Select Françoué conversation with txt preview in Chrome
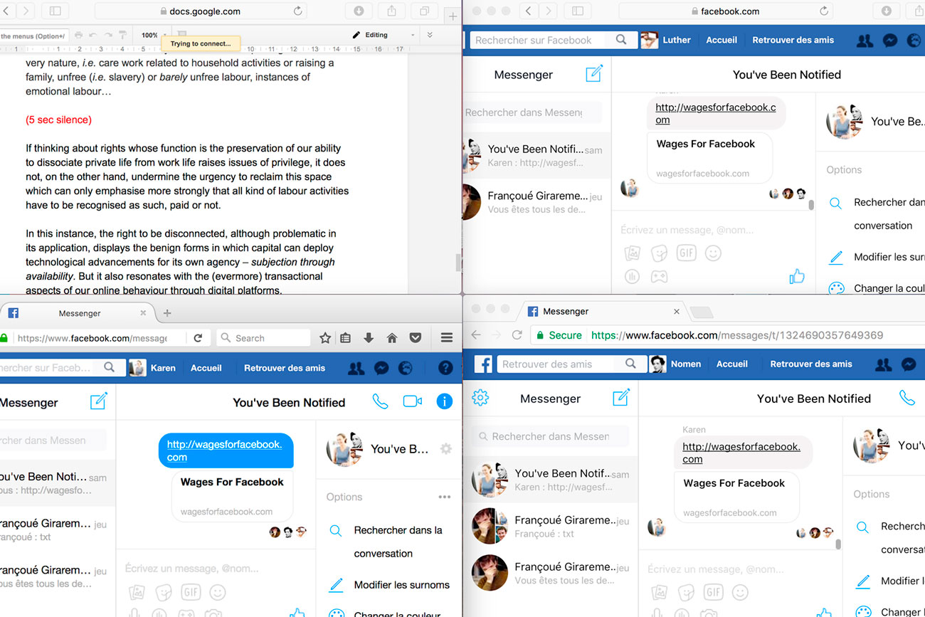This screenshot has height=617, width=925. tap(550, 527)
